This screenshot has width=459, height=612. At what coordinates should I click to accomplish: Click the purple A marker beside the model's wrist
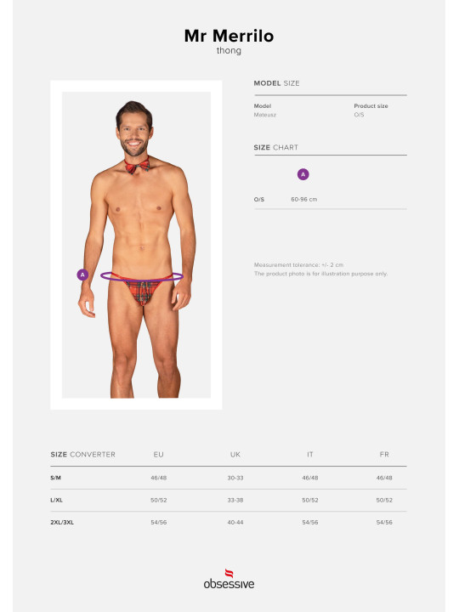click(x=82, y=275)
